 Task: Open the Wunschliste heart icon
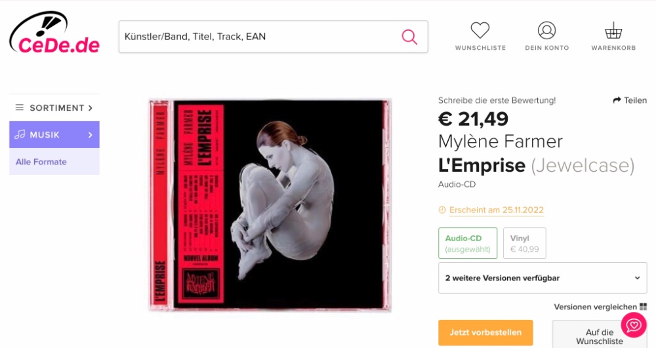(x=480, y=31)
